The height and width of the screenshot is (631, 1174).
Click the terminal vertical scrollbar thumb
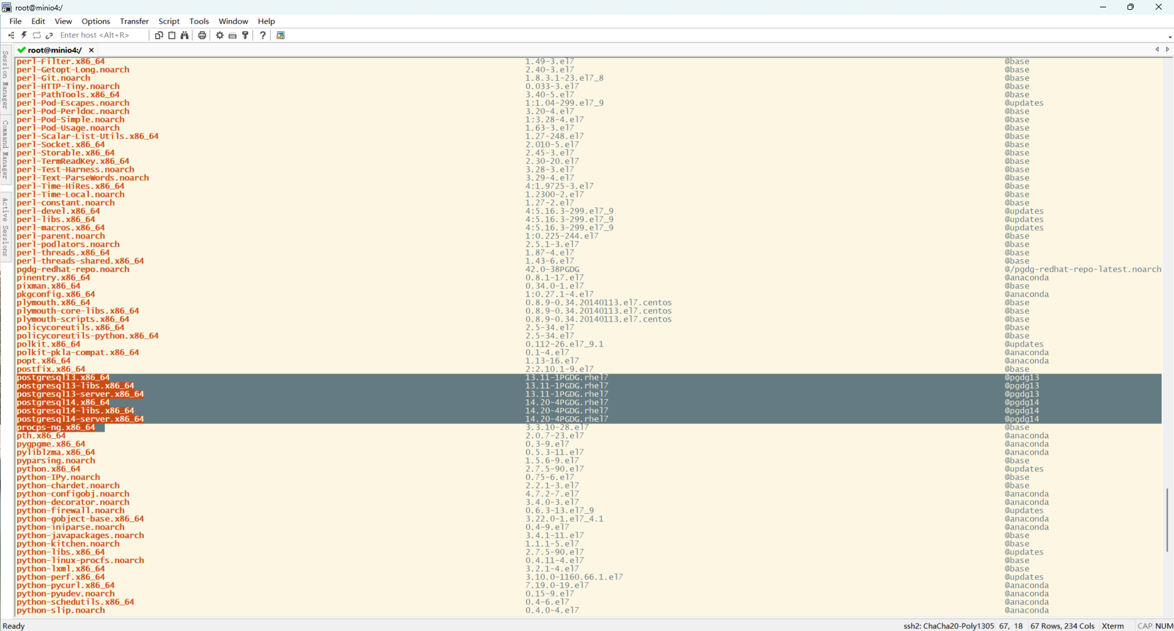[1167, 520]
